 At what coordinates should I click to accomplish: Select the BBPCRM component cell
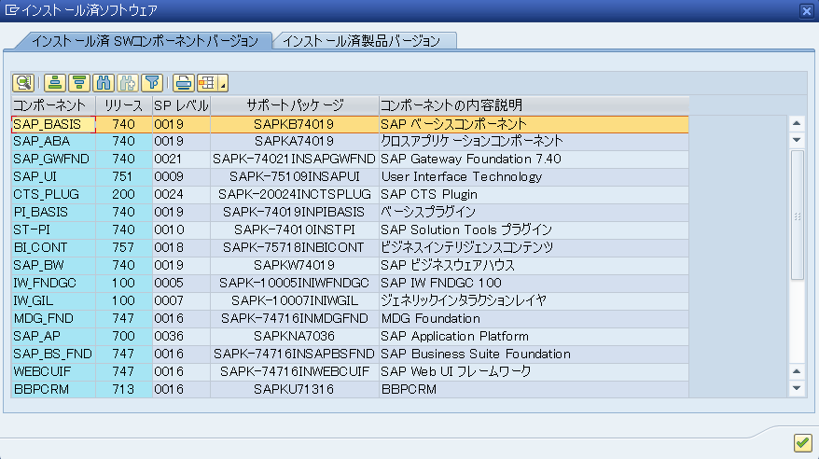click(x=53, y=390)
